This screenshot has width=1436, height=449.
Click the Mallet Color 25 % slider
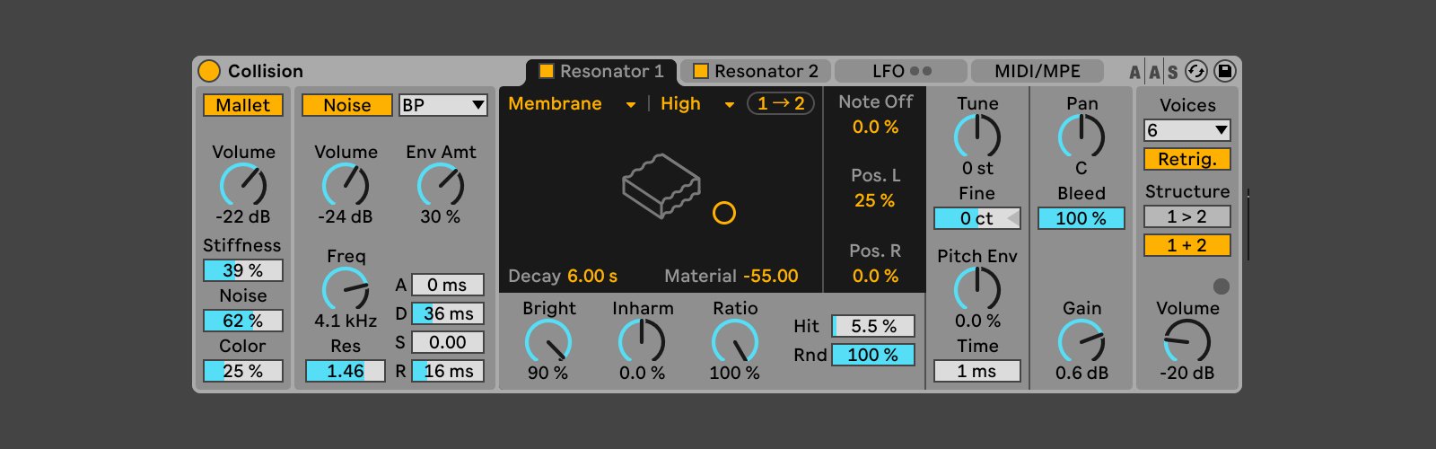[243, 371]
